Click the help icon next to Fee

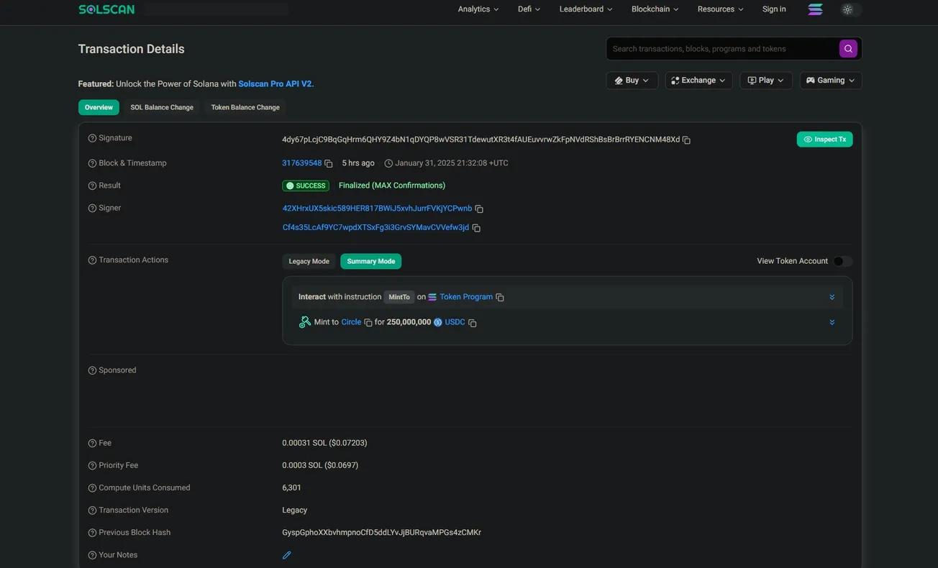click(x=92, y=444)
